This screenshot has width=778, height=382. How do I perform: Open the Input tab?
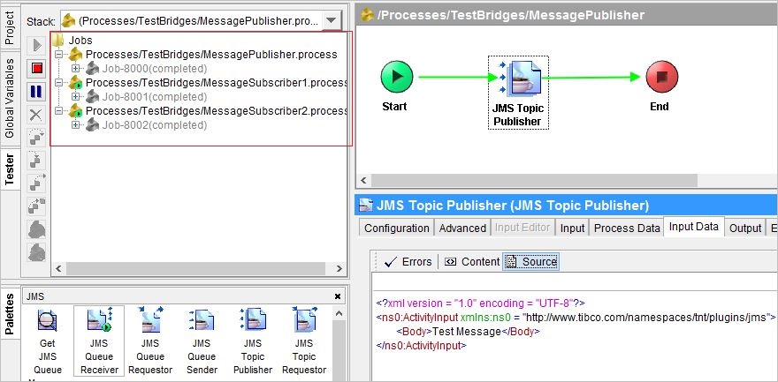pyautogui.click(x=572, y=228)
